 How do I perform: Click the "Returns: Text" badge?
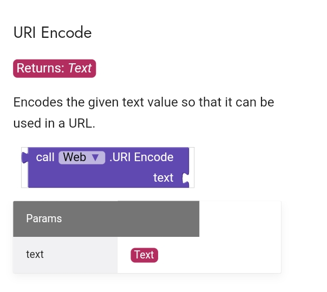54,69
